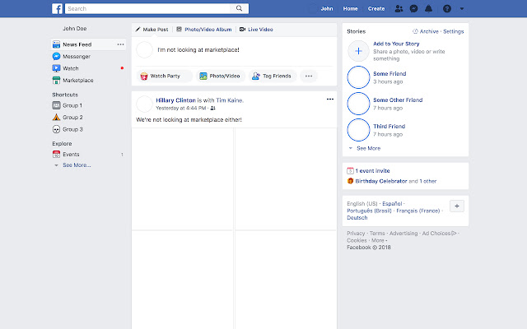The height and width of the screenshot is (329, 527).
Task: Switch language to Español
Action: click(x=392, y=204)
